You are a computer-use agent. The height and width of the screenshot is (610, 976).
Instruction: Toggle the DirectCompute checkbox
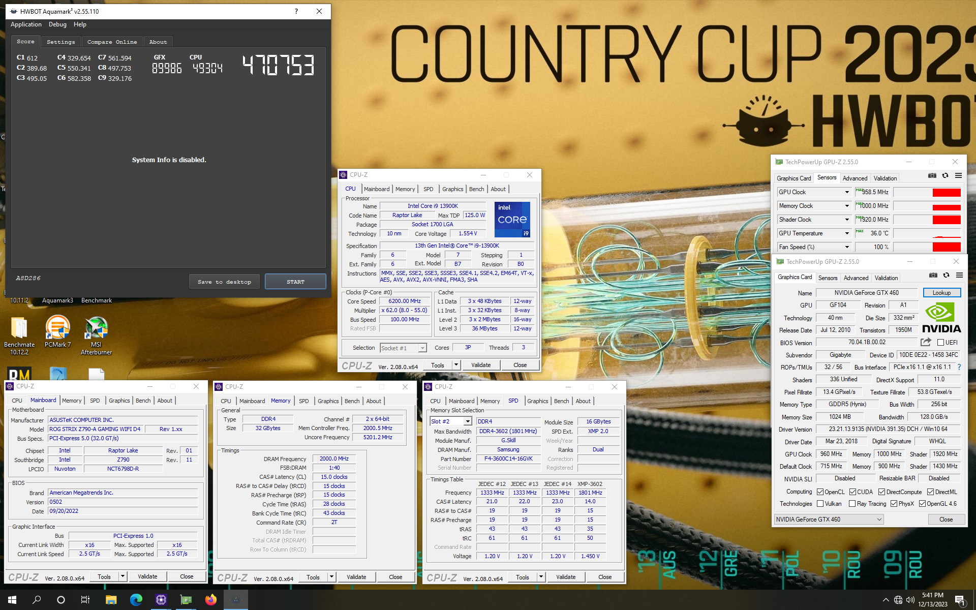881,492
